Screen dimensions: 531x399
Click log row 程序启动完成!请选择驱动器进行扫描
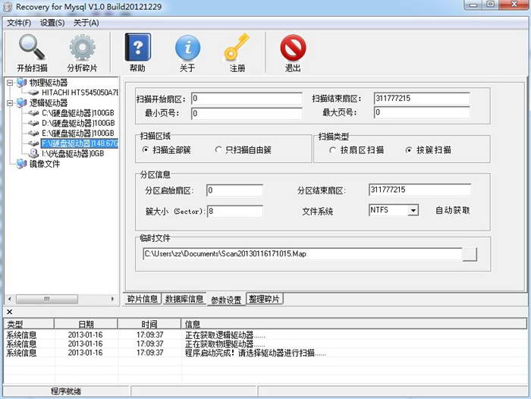(265, 353)
